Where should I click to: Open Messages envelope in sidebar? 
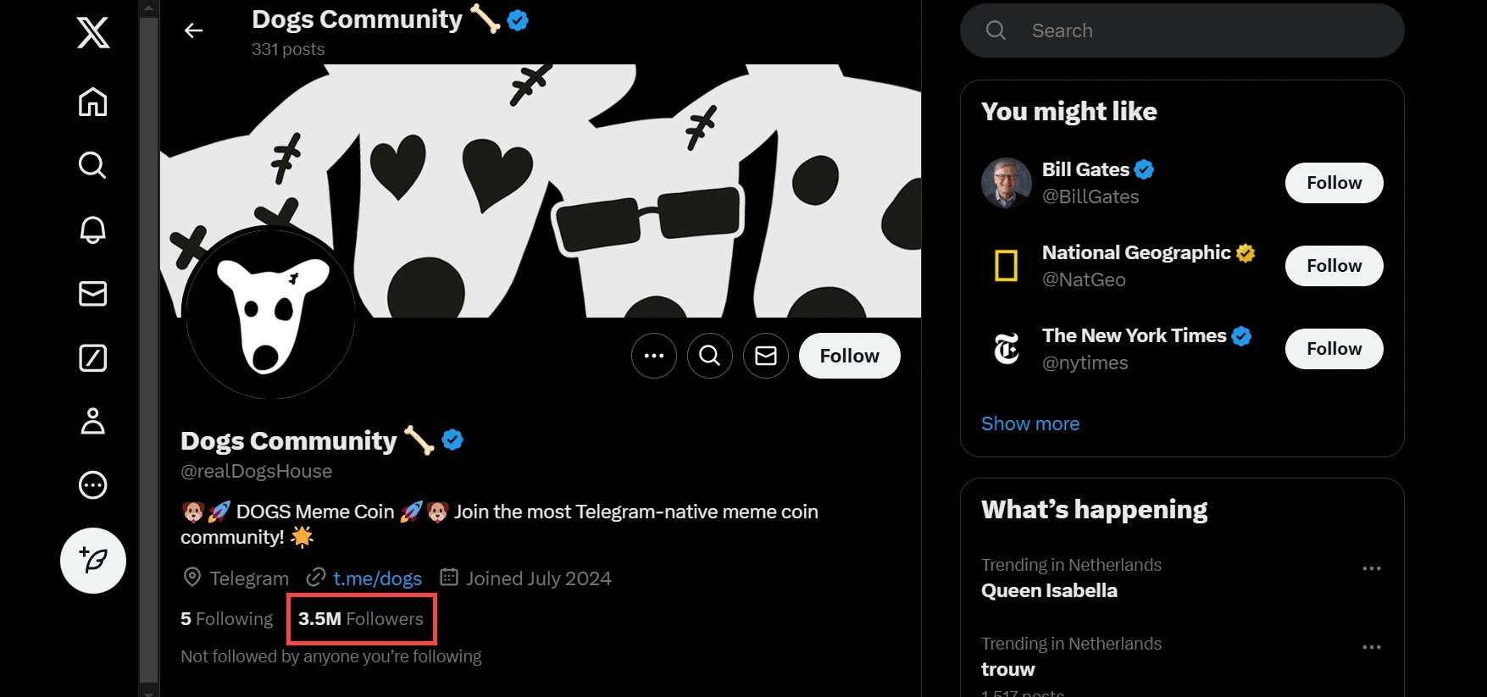pos(92,294)
